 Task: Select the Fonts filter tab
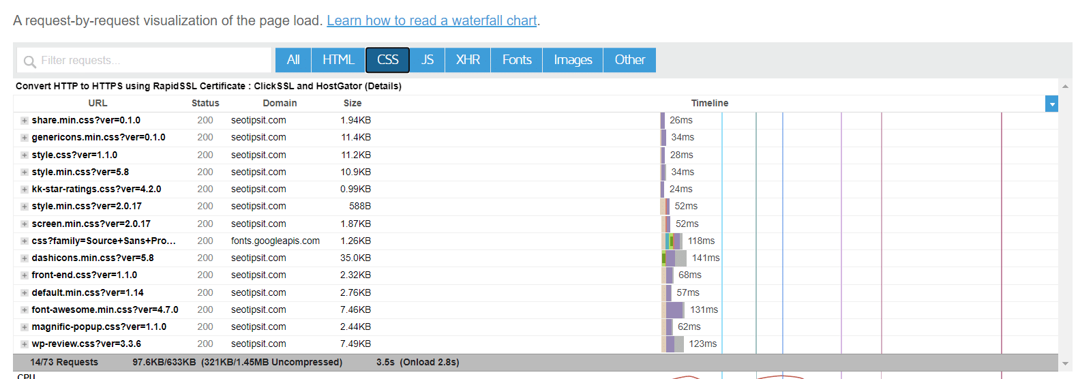(x=517, y=60)
